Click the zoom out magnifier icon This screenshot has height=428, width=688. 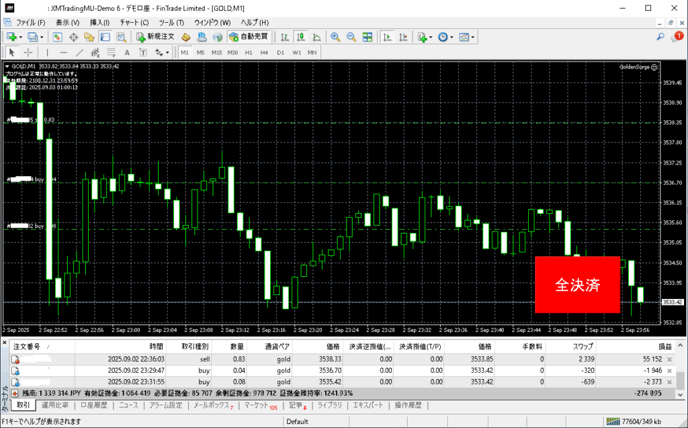(350, 37)
